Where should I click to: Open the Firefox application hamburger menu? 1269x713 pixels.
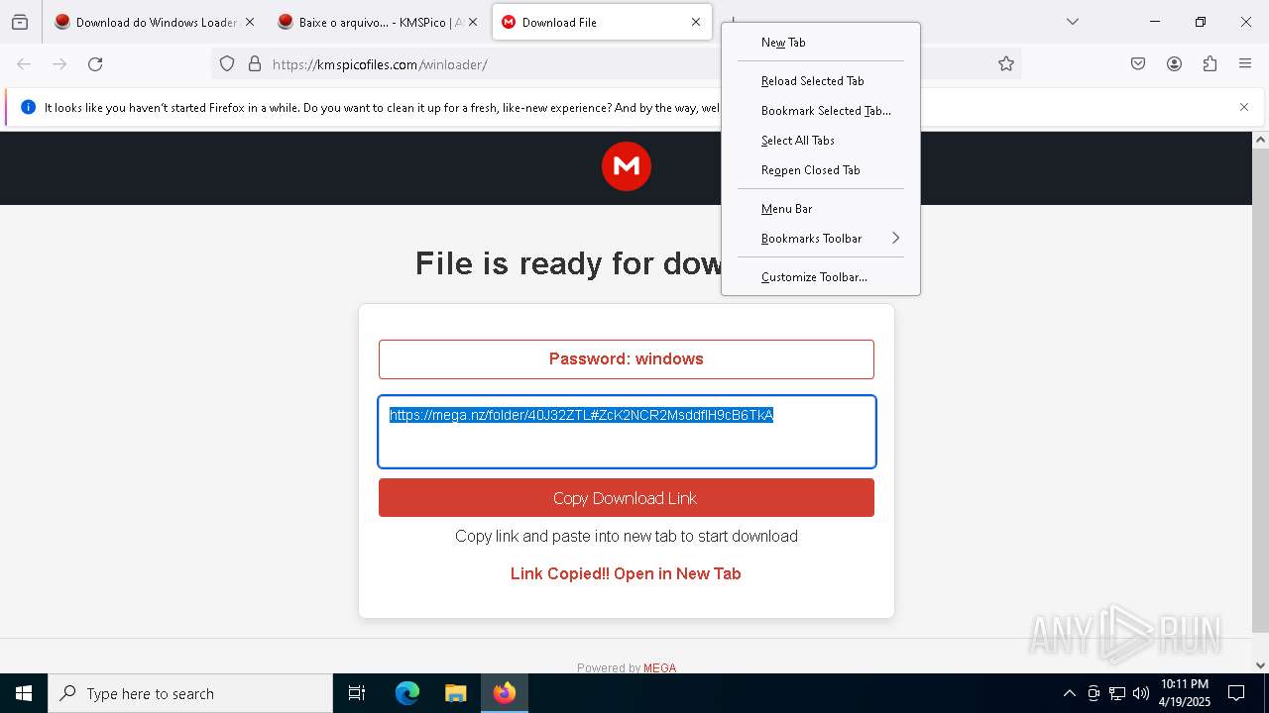pyautogui.click(x=1245, y=64)
